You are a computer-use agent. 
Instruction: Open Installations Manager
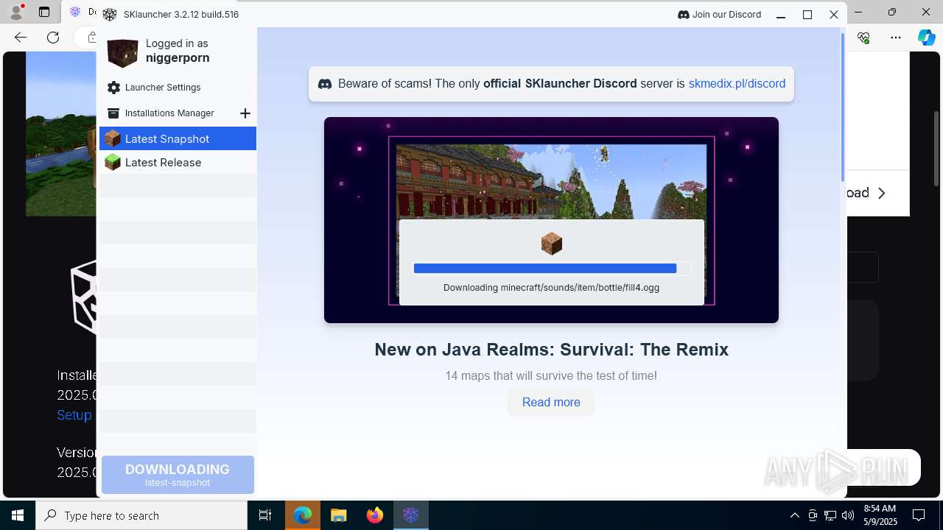168,113
